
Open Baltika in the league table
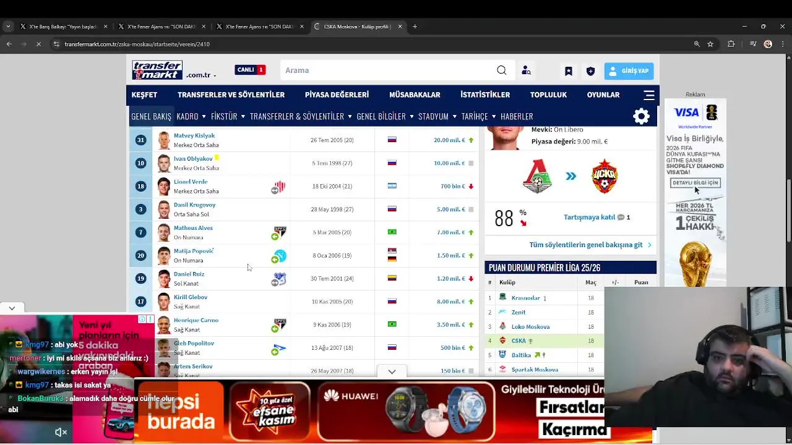coord(521,355)
